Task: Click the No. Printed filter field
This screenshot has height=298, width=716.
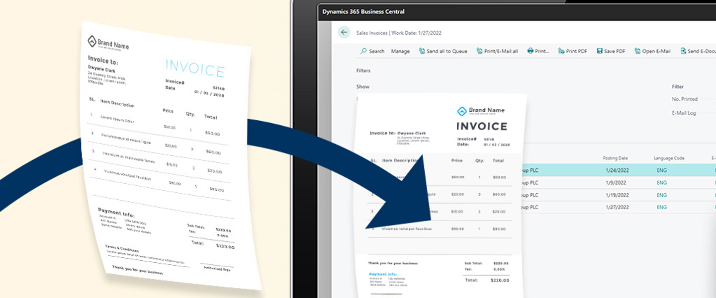Action: click(x=693, y=99)
